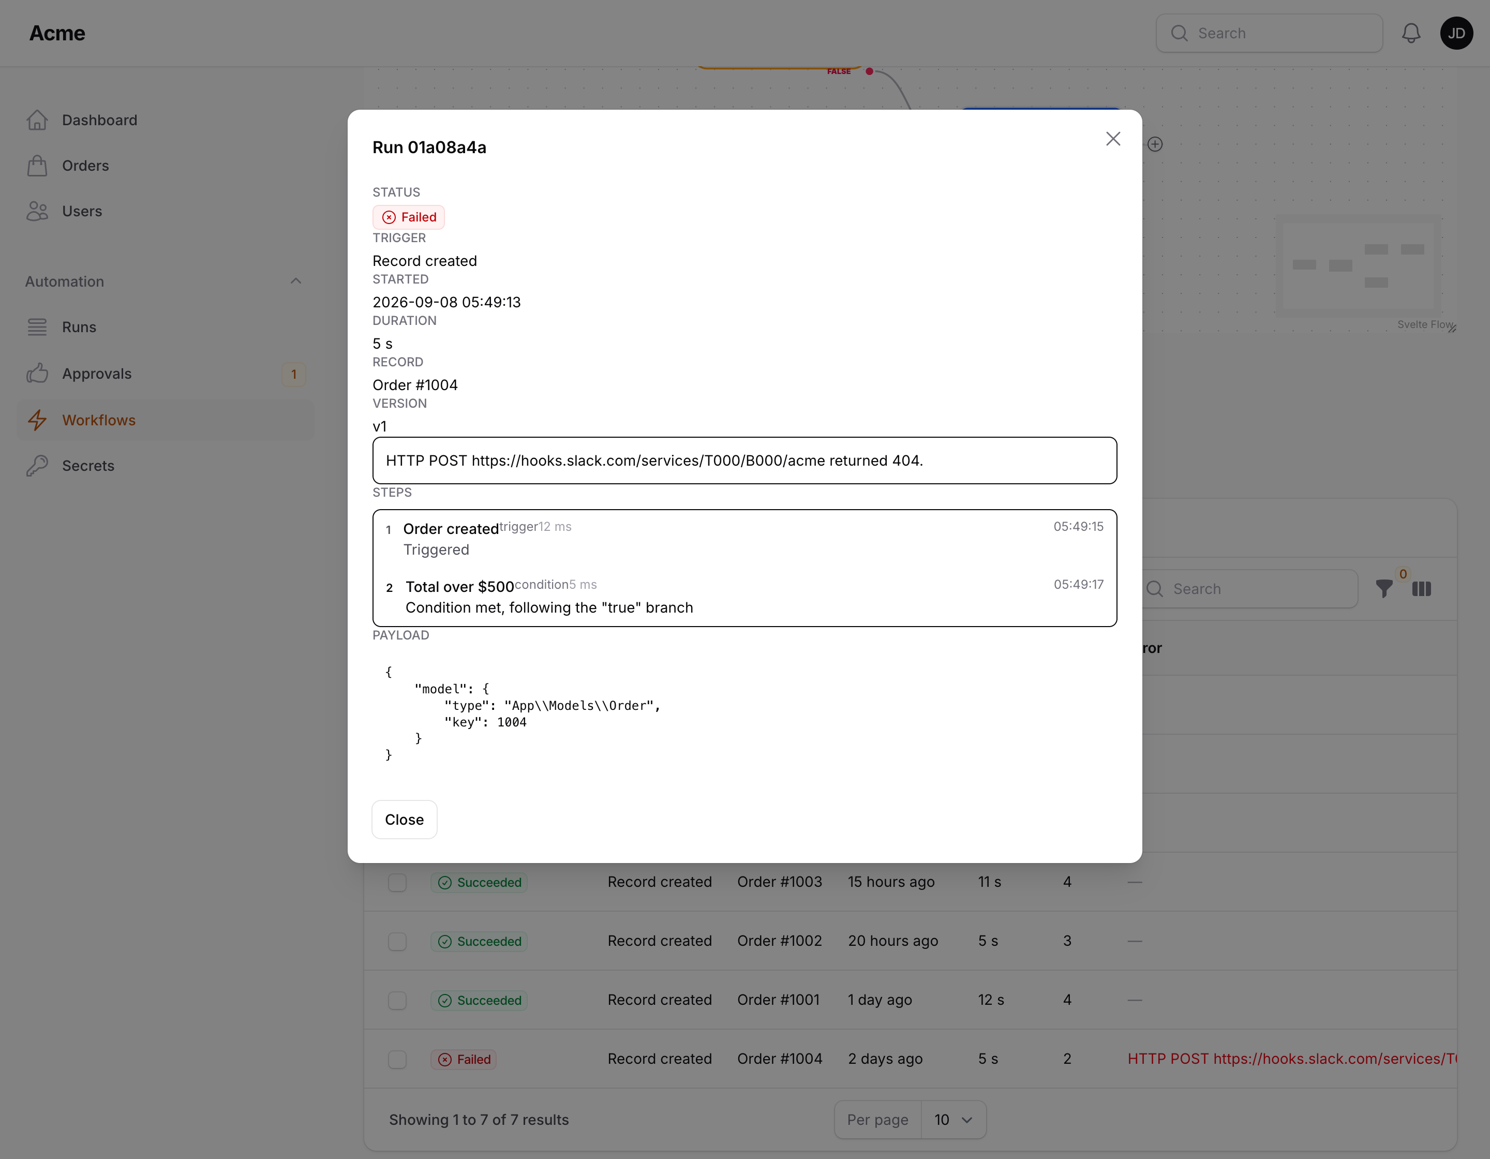Screen dimensions: 1490x1159
Task: Open Orders in the sidebar
Action: tap(165, 166)
